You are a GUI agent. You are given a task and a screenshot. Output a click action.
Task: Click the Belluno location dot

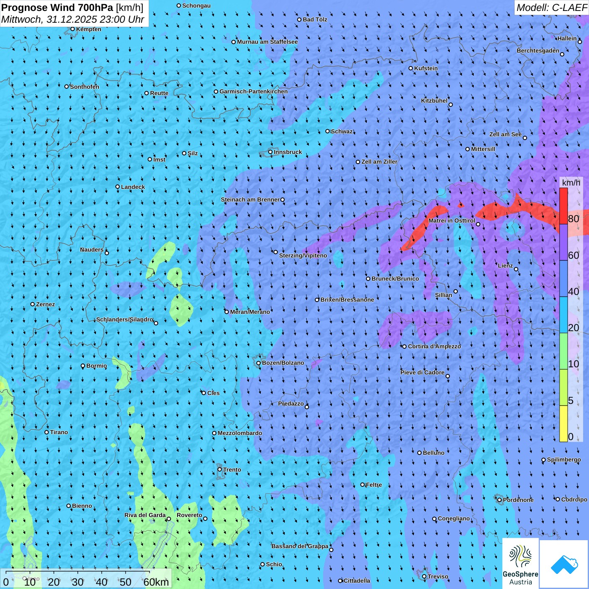[x=419, y=453]
